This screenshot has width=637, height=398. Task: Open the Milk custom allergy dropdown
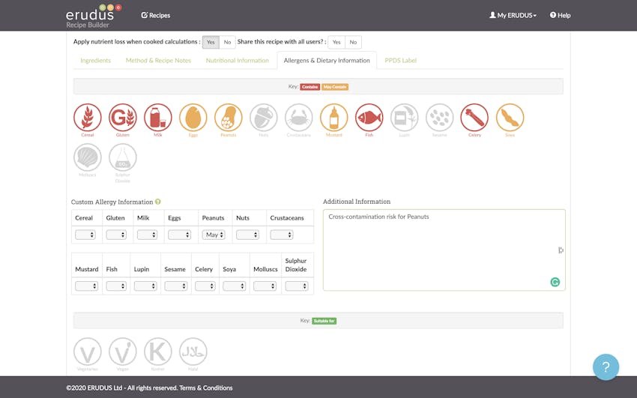click(147, 235)
